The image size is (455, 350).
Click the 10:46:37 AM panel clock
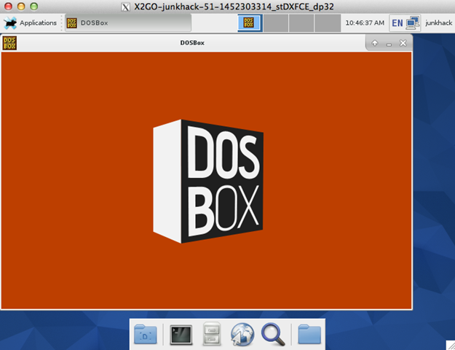365,23
